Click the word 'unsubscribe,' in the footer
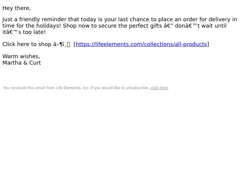242x182 pixels. click(138, 88)
